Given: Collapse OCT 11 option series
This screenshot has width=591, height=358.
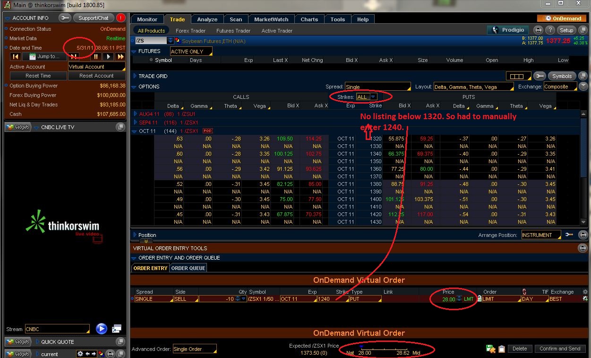Looking at the screenshot, I should (135, 131).
